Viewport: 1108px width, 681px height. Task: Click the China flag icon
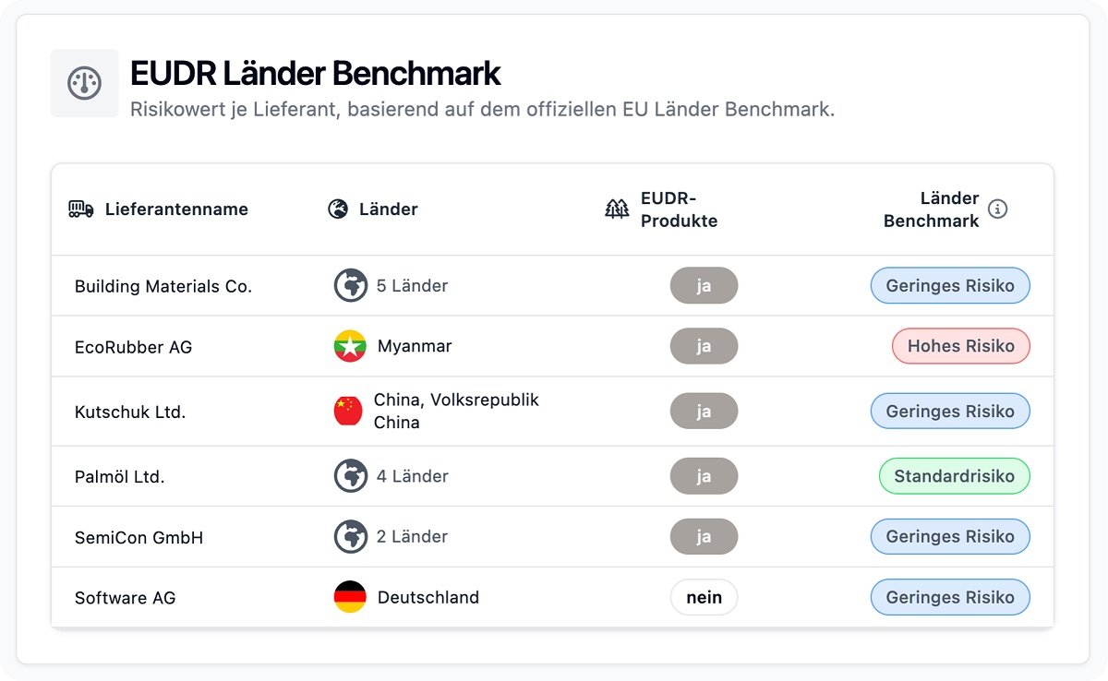(348, 412)
